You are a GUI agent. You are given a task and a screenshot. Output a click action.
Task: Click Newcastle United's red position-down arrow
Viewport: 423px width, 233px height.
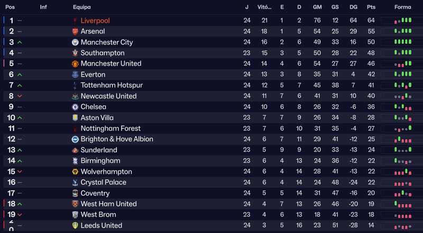(x=20, y=96)
